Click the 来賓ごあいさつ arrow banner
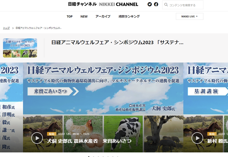Image resolution: width=228 pixels, height=157 pixels. 53,91
